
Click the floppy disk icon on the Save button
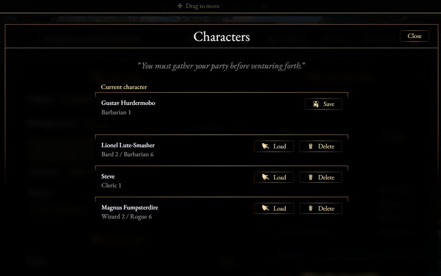tap(316, 104)
